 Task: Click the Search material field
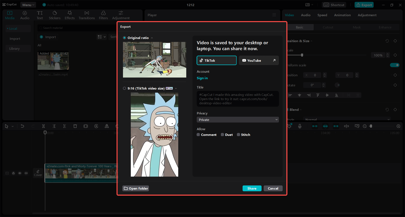pyautogui.click(x=78, y=28)
